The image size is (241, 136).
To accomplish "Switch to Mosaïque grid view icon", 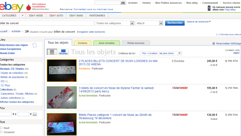I will pyautogui.click(x=63, y=52).
